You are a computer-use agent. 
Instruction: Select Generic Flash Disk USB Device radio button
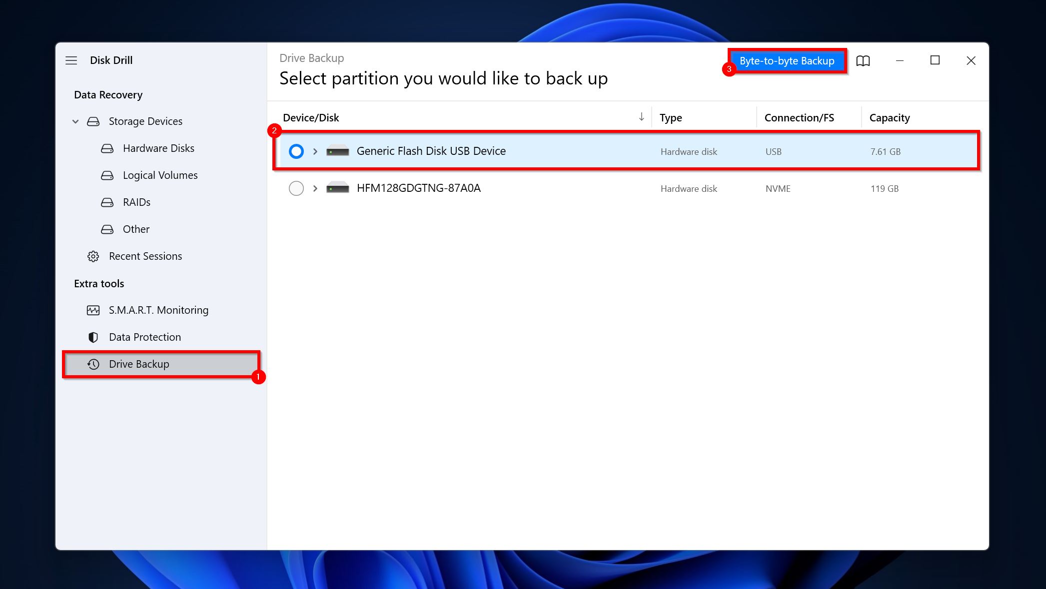(x=295, y=151)
